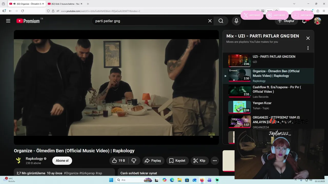Image resolution: width=328 pixels, height=184 pixels.
Task: Open Task View on the taskbar
Action: (157, 180)
